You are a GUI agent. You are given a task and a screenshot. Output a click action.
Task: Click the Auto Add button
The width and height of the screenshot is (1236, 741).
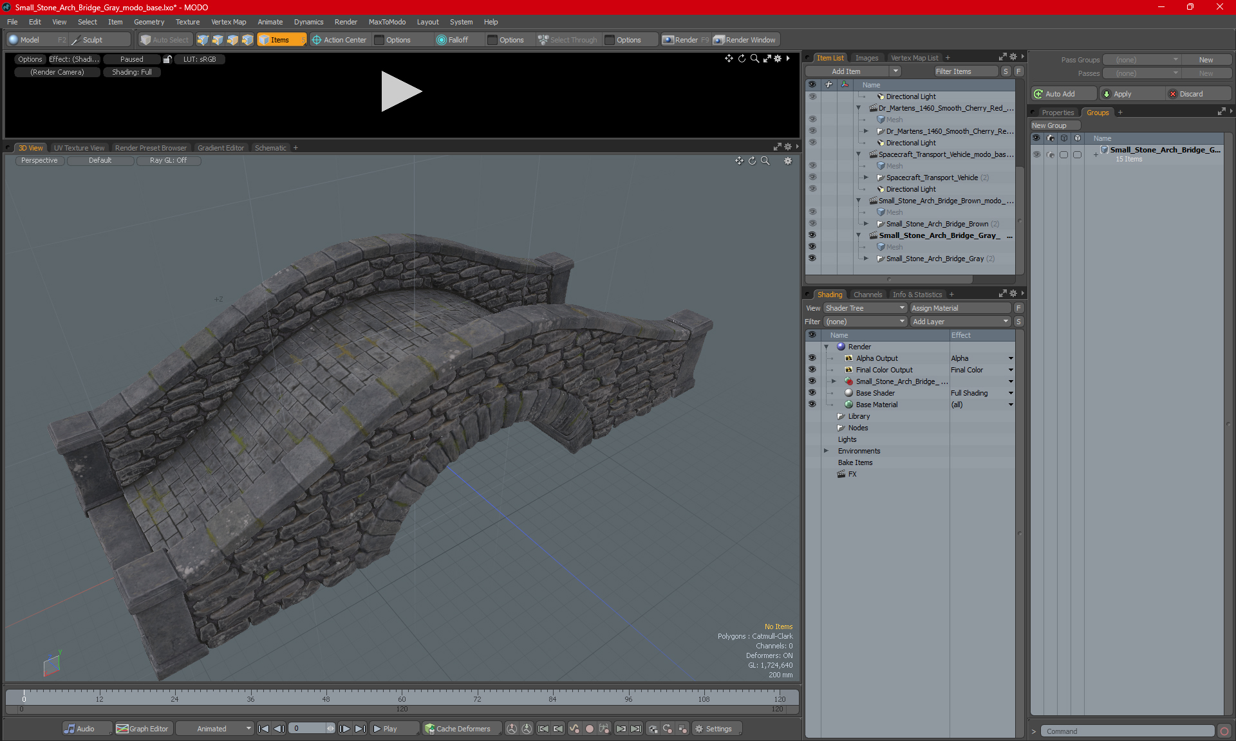click(1063, 94)
